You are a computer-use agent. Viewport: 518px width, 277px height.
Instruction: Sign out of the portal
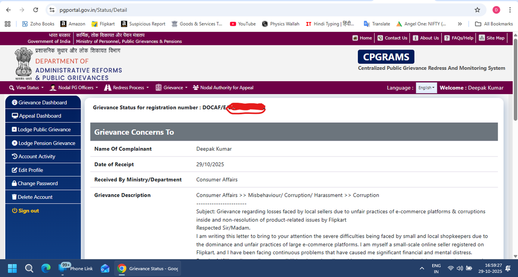25,211
